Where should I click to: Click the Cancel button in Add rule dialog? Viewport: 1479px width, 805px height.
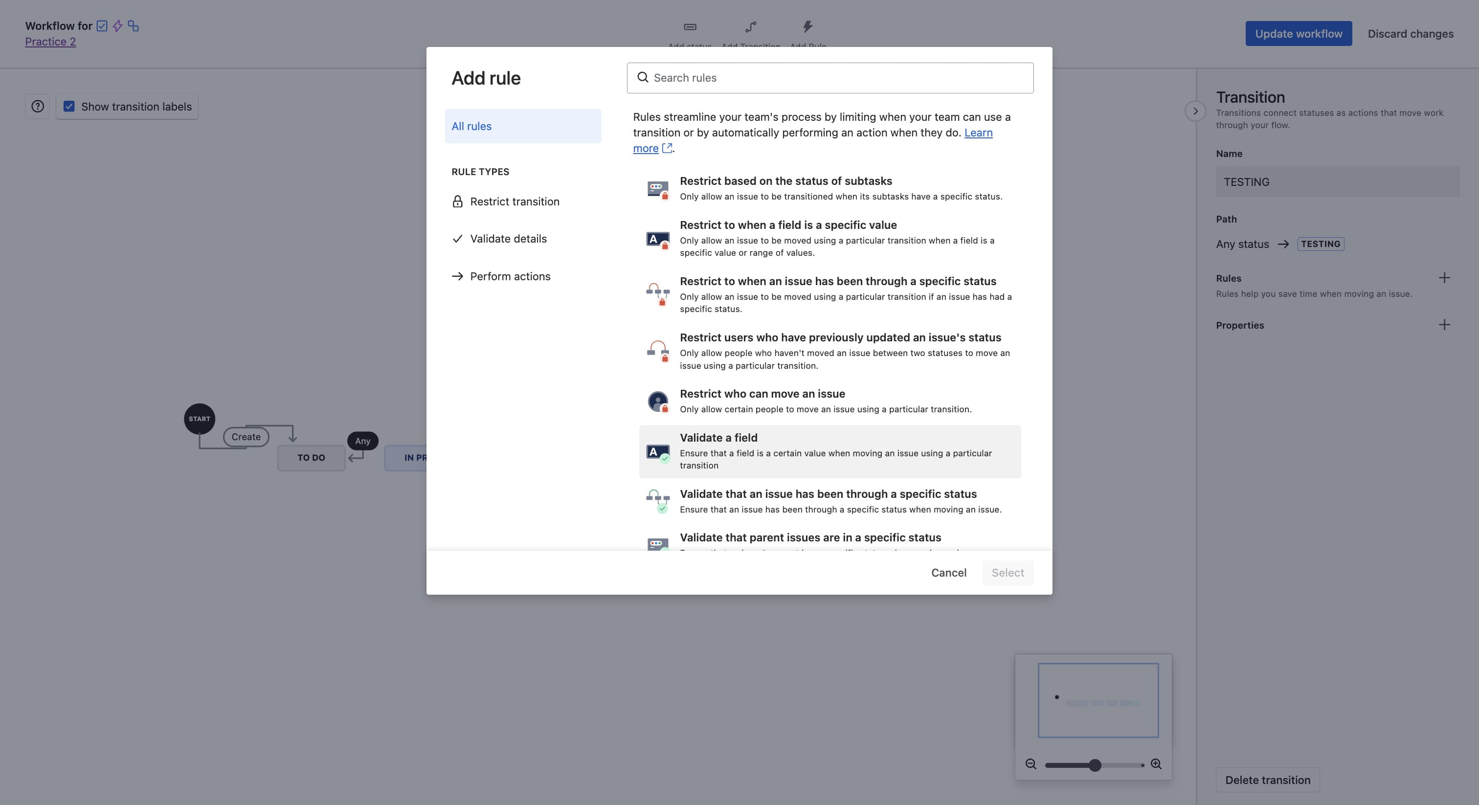coord(948,573)
